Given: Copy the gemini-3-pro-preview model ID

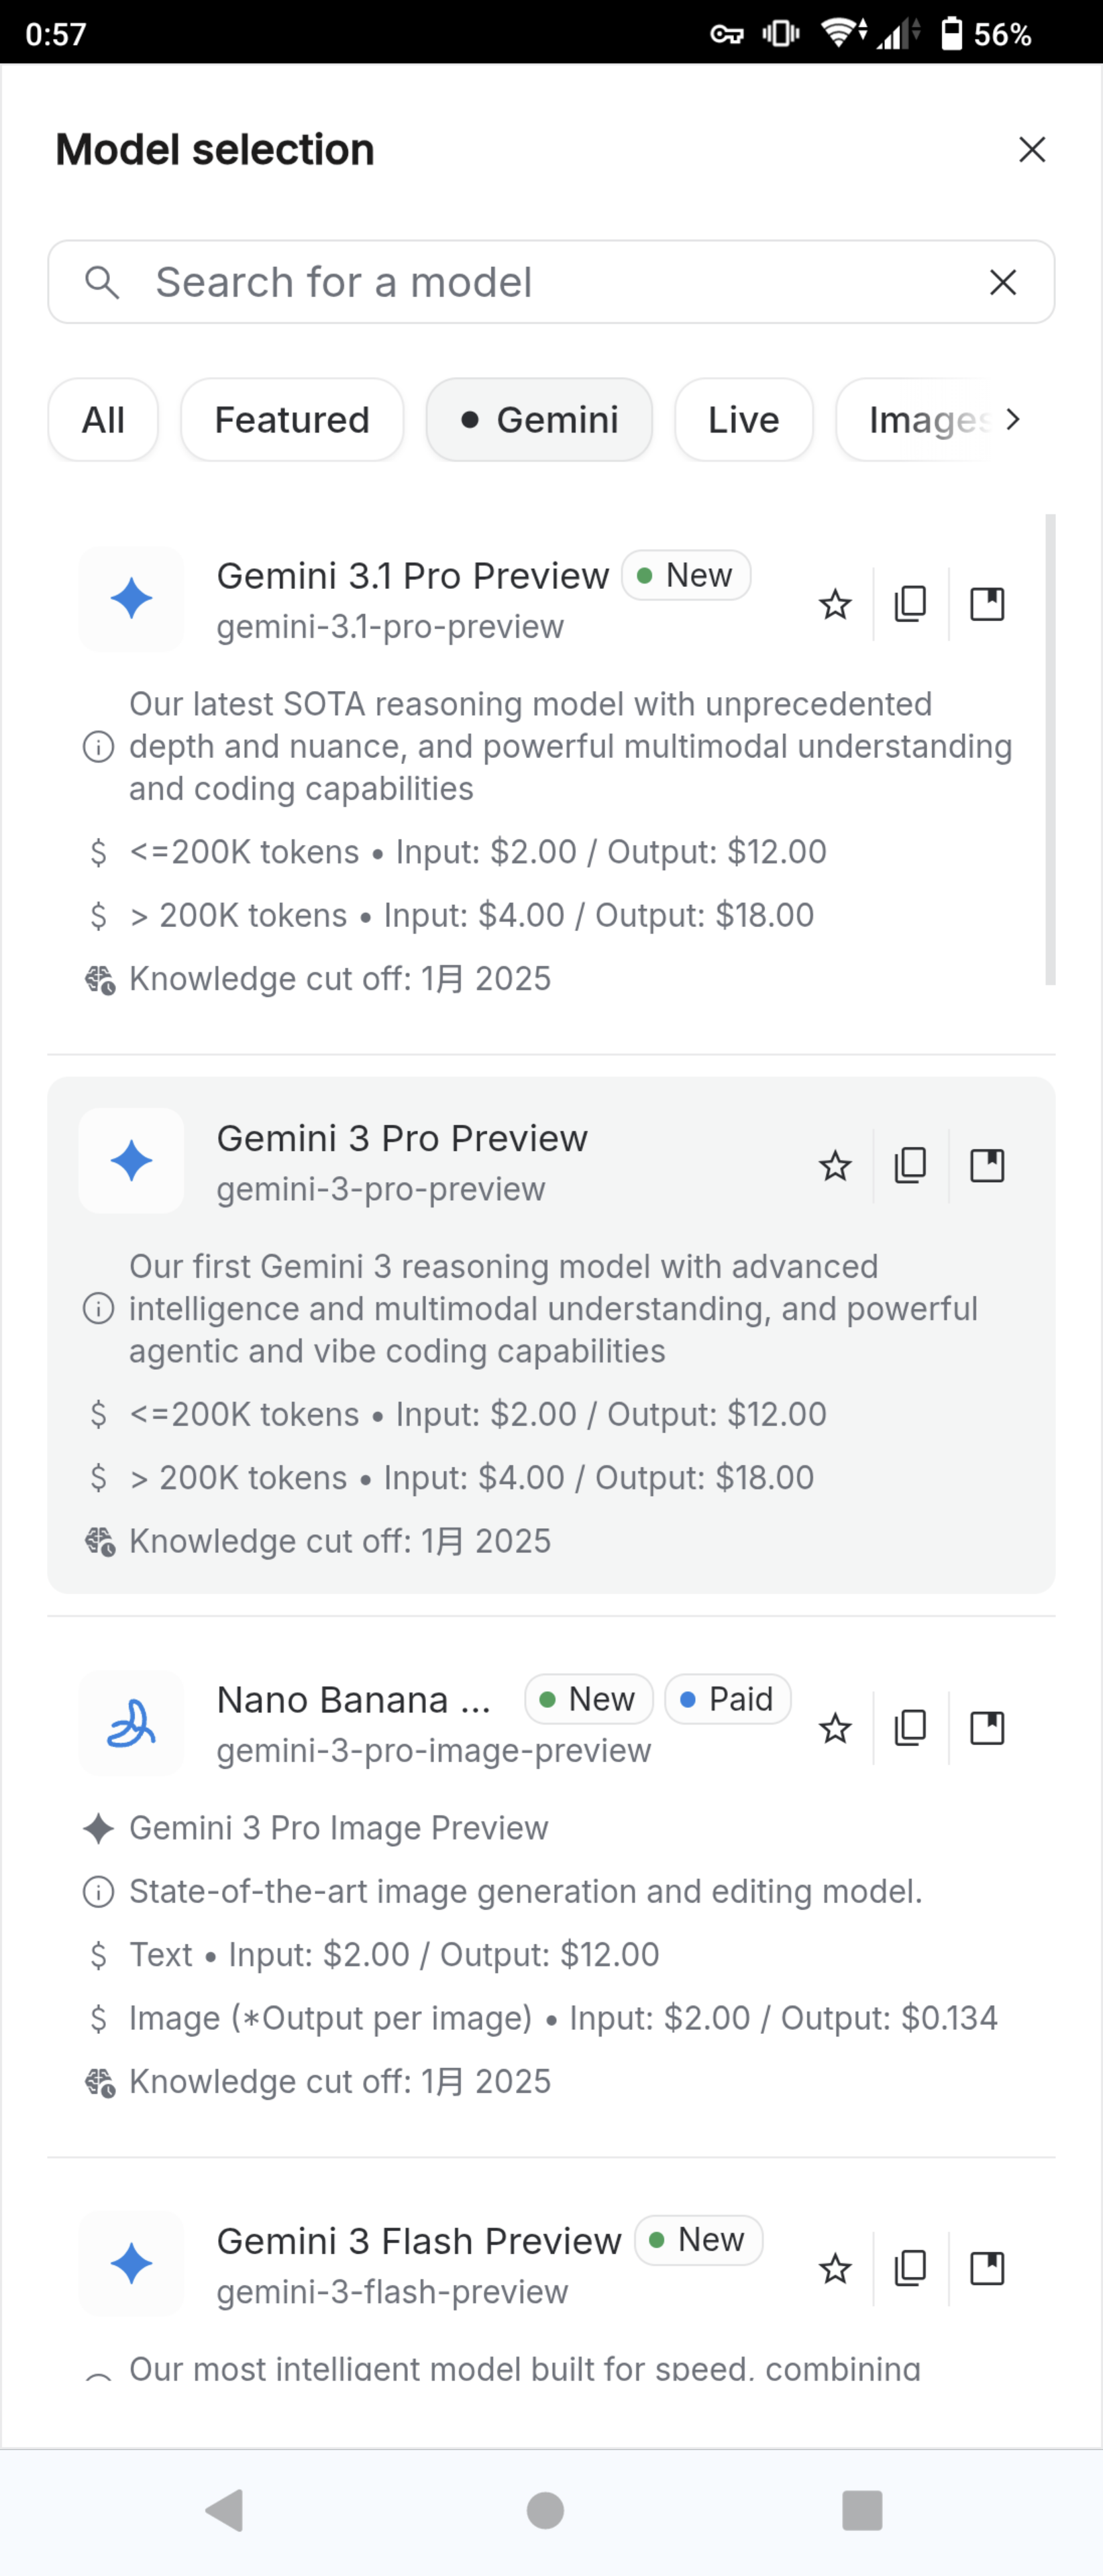Looking at the screenshot, I should tap(910, 1166).
